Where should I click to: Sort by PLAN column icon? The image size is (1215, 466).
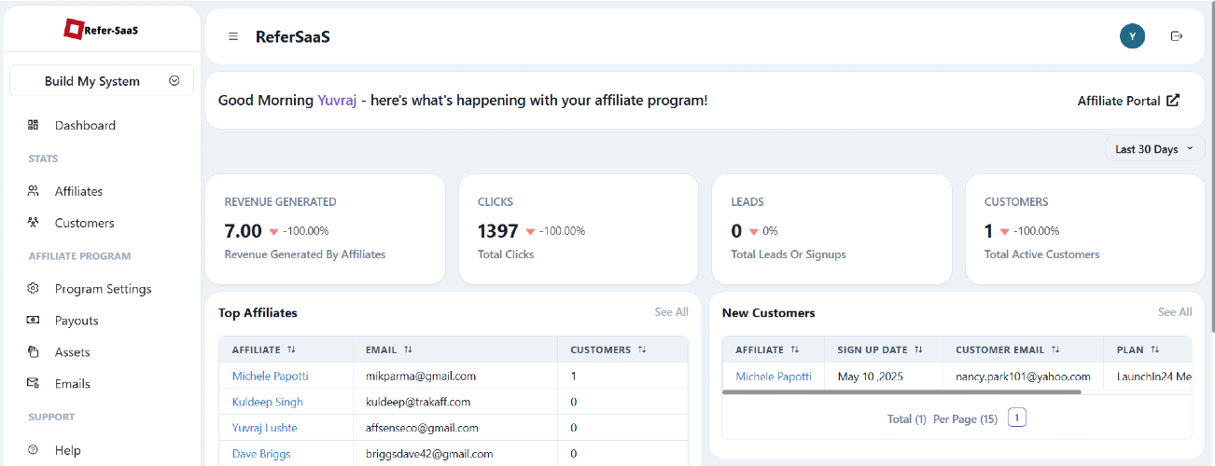1154,349
